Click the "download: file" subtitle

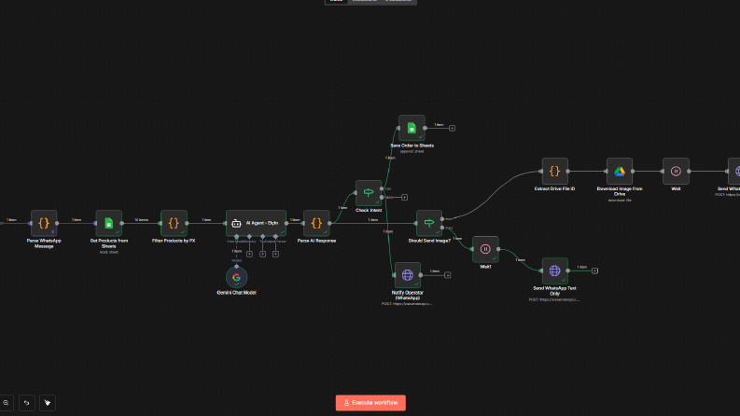(620, 200)
